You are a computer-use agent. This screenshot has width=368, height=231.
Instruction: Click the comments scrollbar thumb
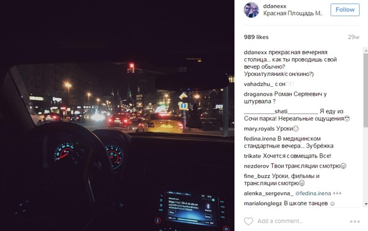(x=366, y=91)
